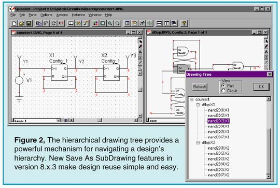Open the Instance menu
Screen dimensions: 280x188
pos(78,15)
